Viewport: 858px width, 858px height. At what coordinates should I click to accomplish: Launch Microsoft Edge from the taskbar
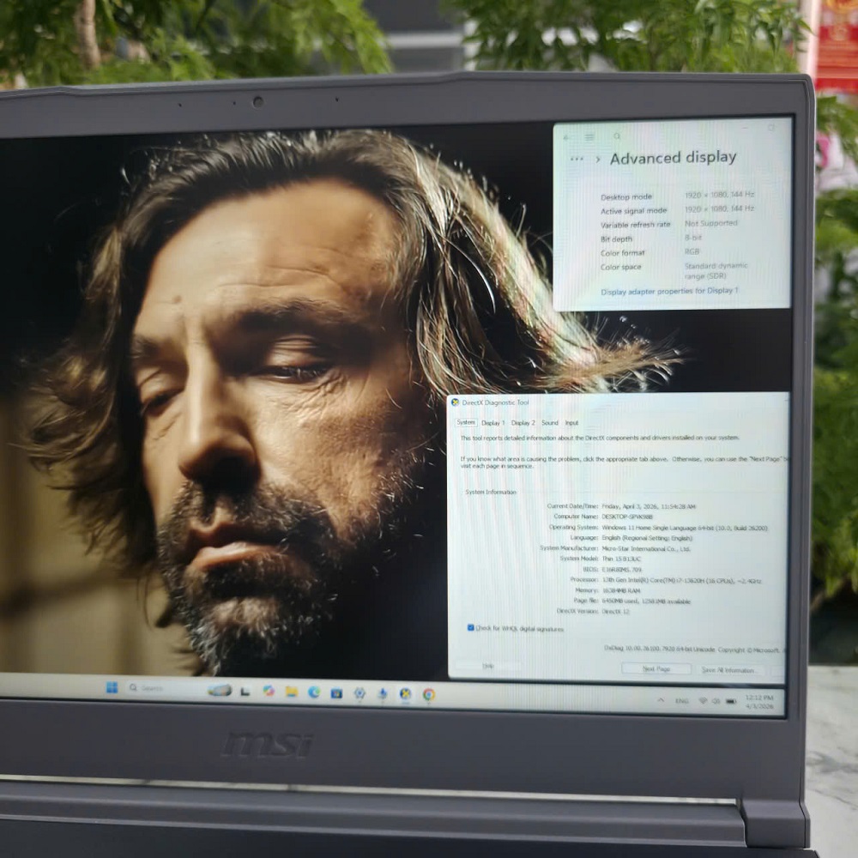[x=314, y=692]
